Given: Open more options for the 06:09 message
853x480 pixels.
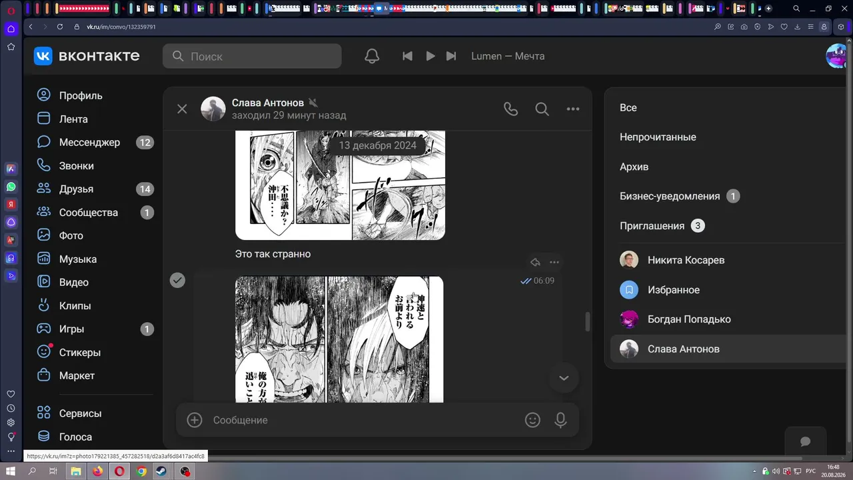Looking at the screenshot, I should tap(554, 262).
